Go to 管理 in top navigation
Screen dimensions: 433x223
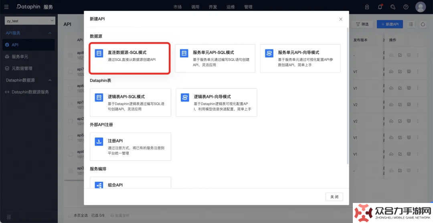tap(248, 7)
